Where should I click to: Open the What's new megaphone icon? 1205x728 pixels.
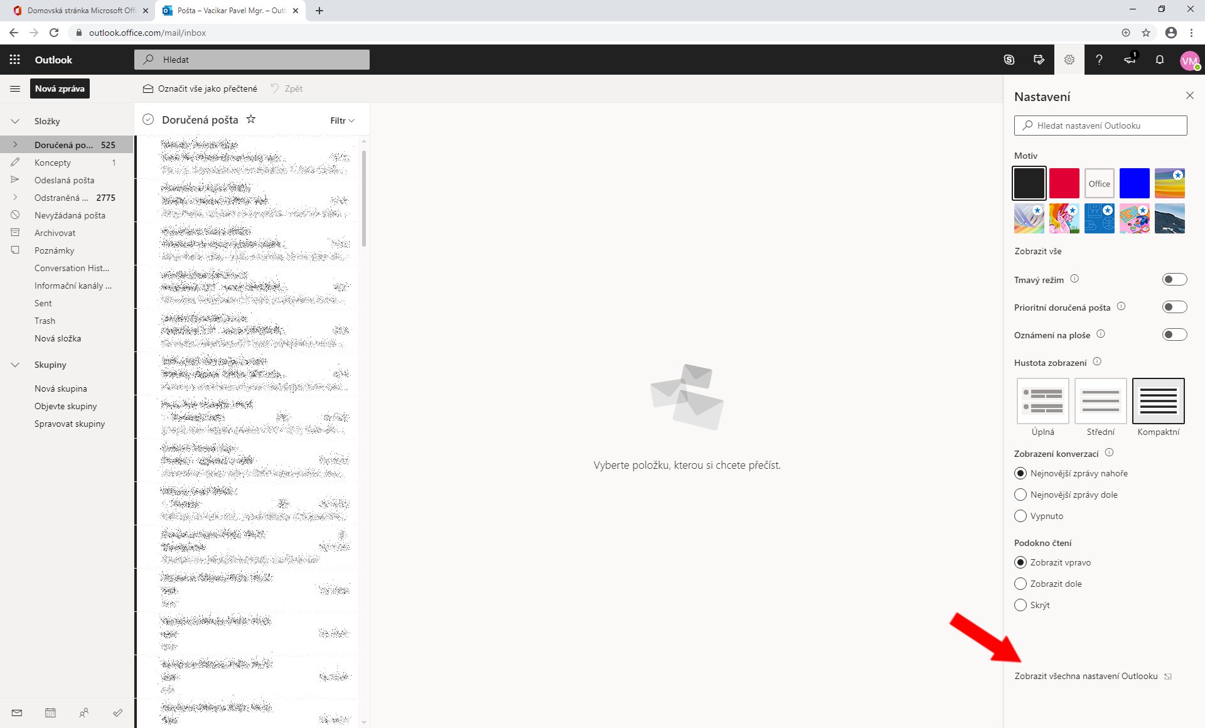click(x=1129, y=60)
